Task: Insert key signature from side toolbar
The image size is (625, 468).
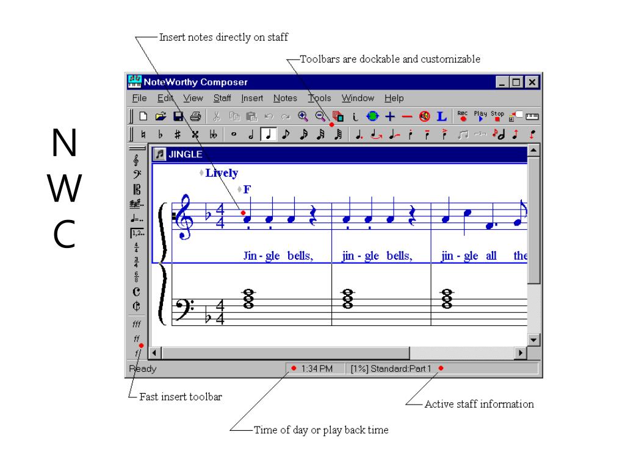Action: pos(137,204)
